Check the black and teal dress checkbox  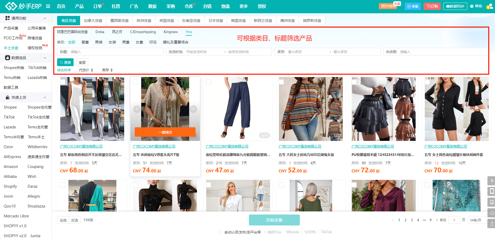pyautogui.click(x=63, y=185)
